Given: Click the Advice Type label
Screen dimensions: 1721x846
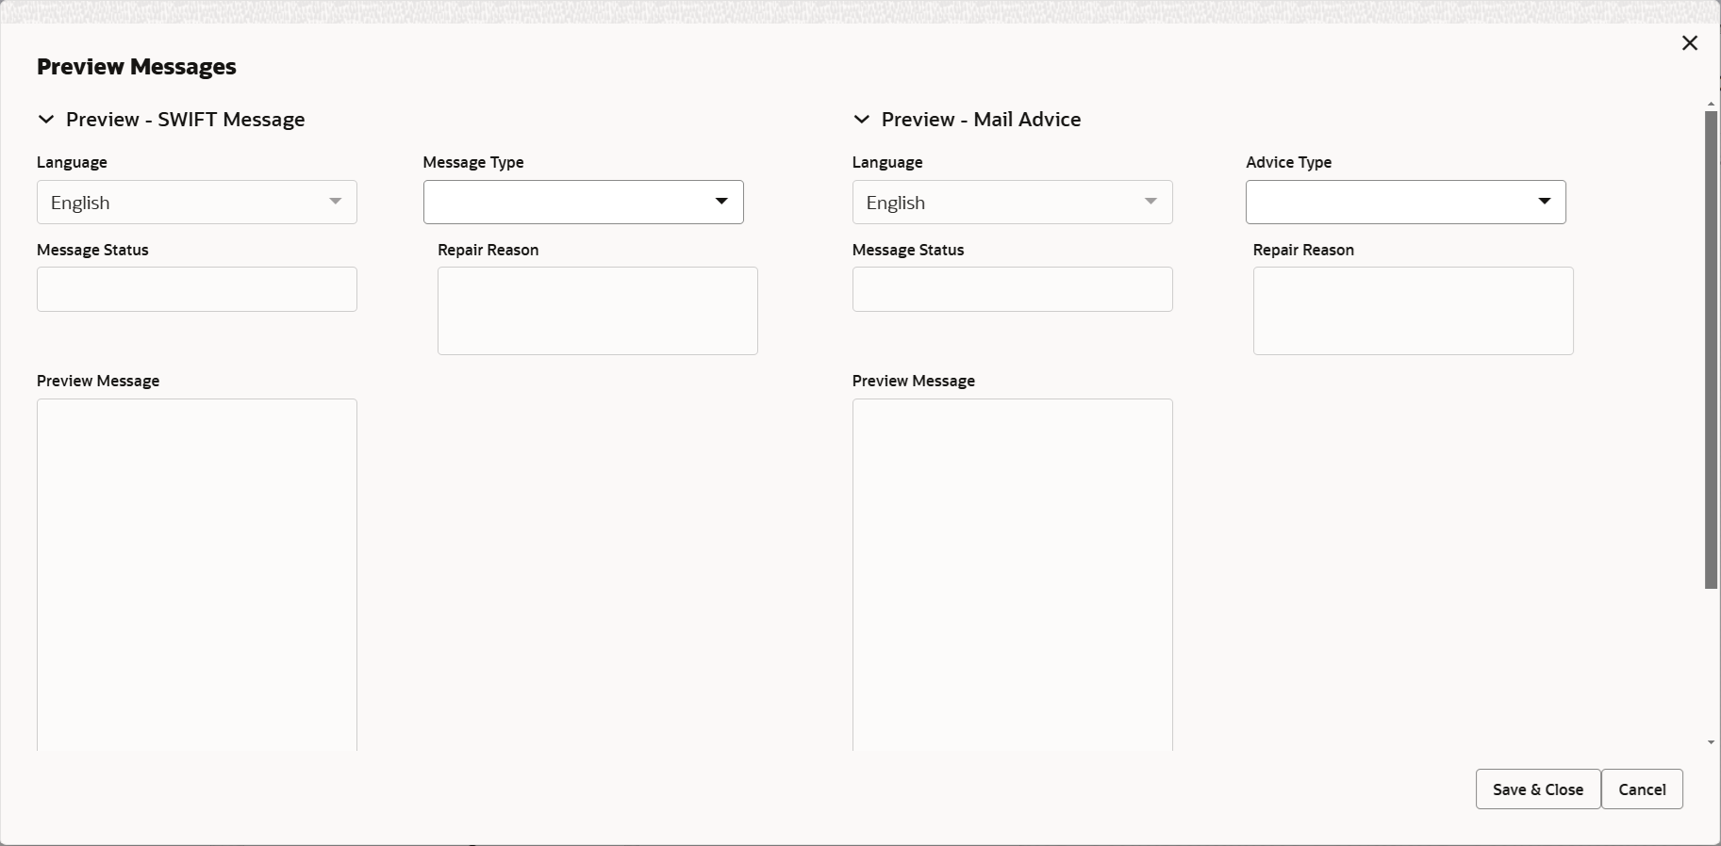Looking at the screenshot, I should point(1289,162).
